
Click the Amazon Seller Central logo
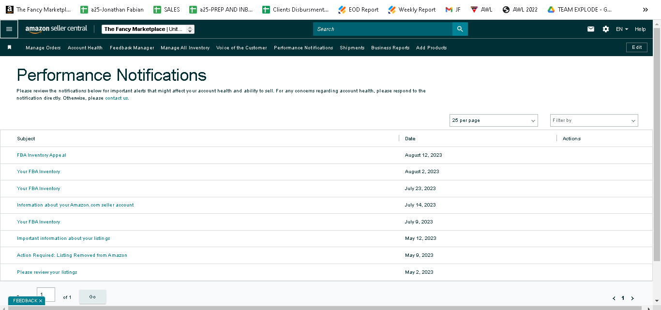tap(56, 29)
